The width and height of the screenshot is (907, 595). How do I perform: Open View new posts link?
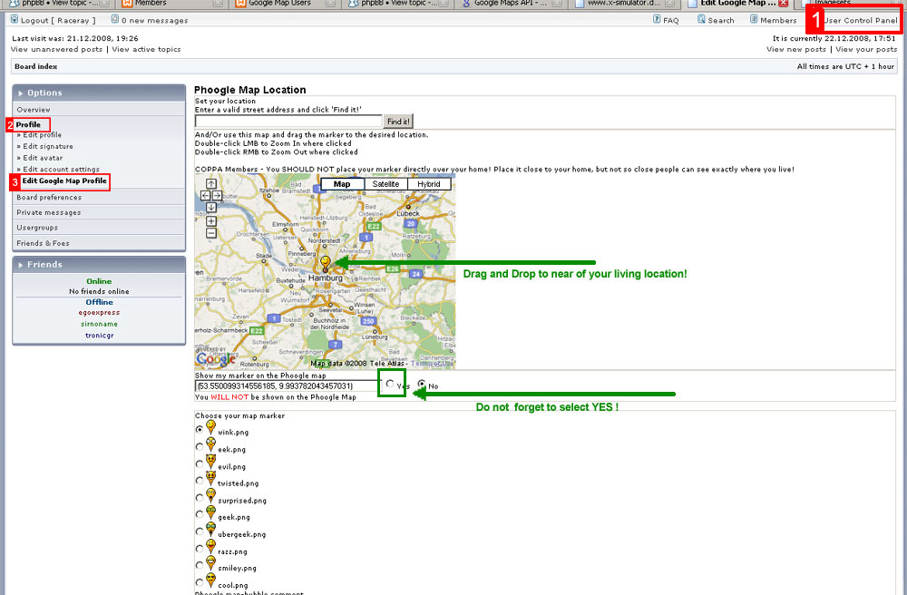coord(796,49)
